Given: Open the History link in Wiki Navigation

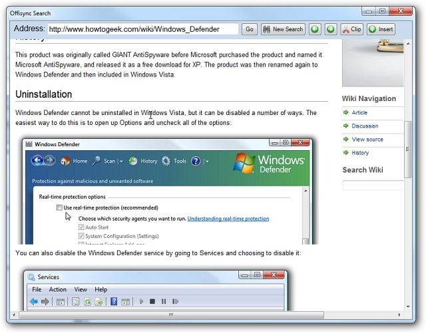Looking at the screenshot, I should tap(360, 153).
